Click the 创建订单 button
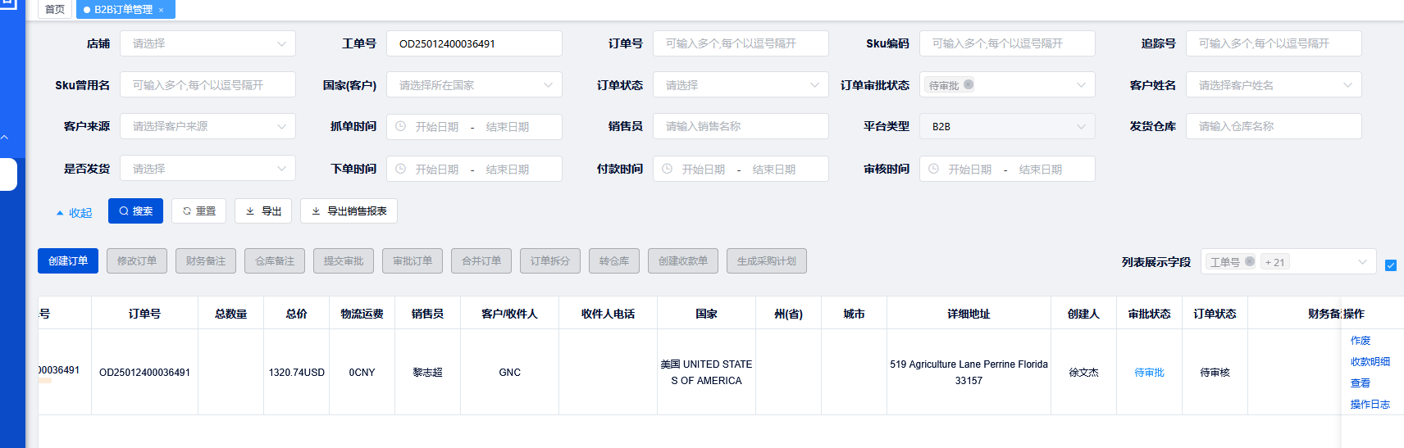The height and width of the screenshot is (448, 1404). coord(68,260)
